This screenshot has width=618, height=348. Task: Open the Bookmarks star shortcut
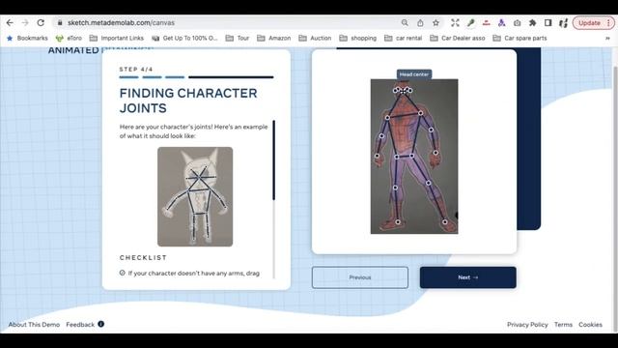(27, 39)
